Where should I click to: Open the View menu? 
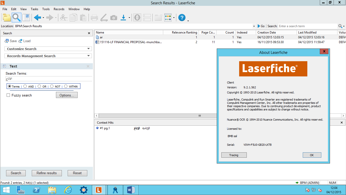(x=23, y=9)
